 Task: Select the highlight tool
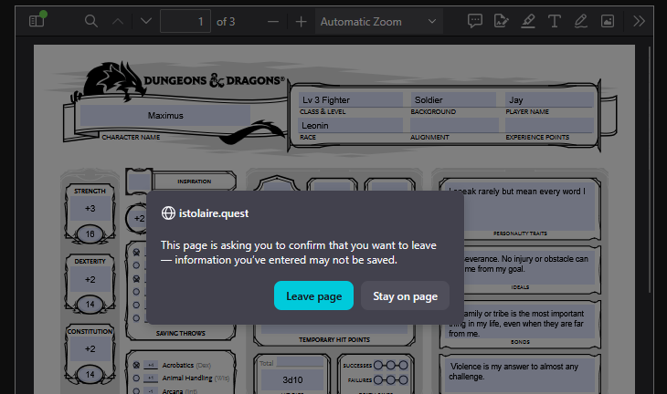point(528,21)
